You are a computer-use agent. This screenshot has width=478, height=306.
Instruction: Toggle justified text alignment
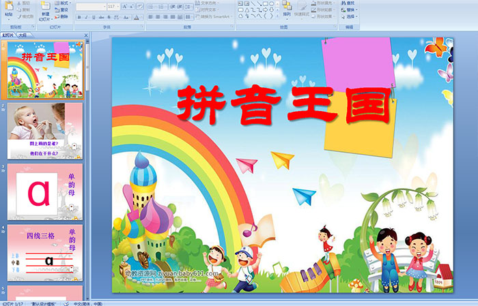173,17
